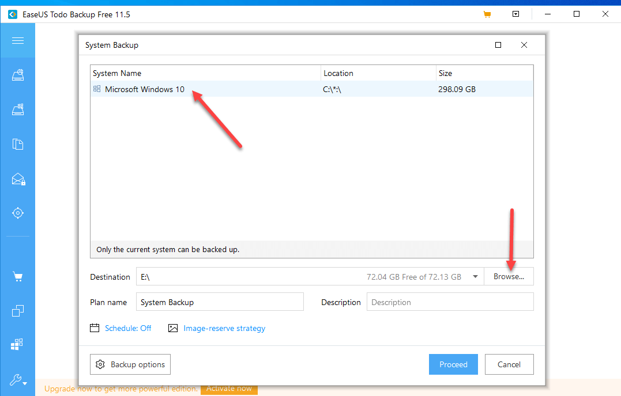Open the Clone icon in sidebar
This screenshot has width=621, height=396.
click(x=18, y=311)
